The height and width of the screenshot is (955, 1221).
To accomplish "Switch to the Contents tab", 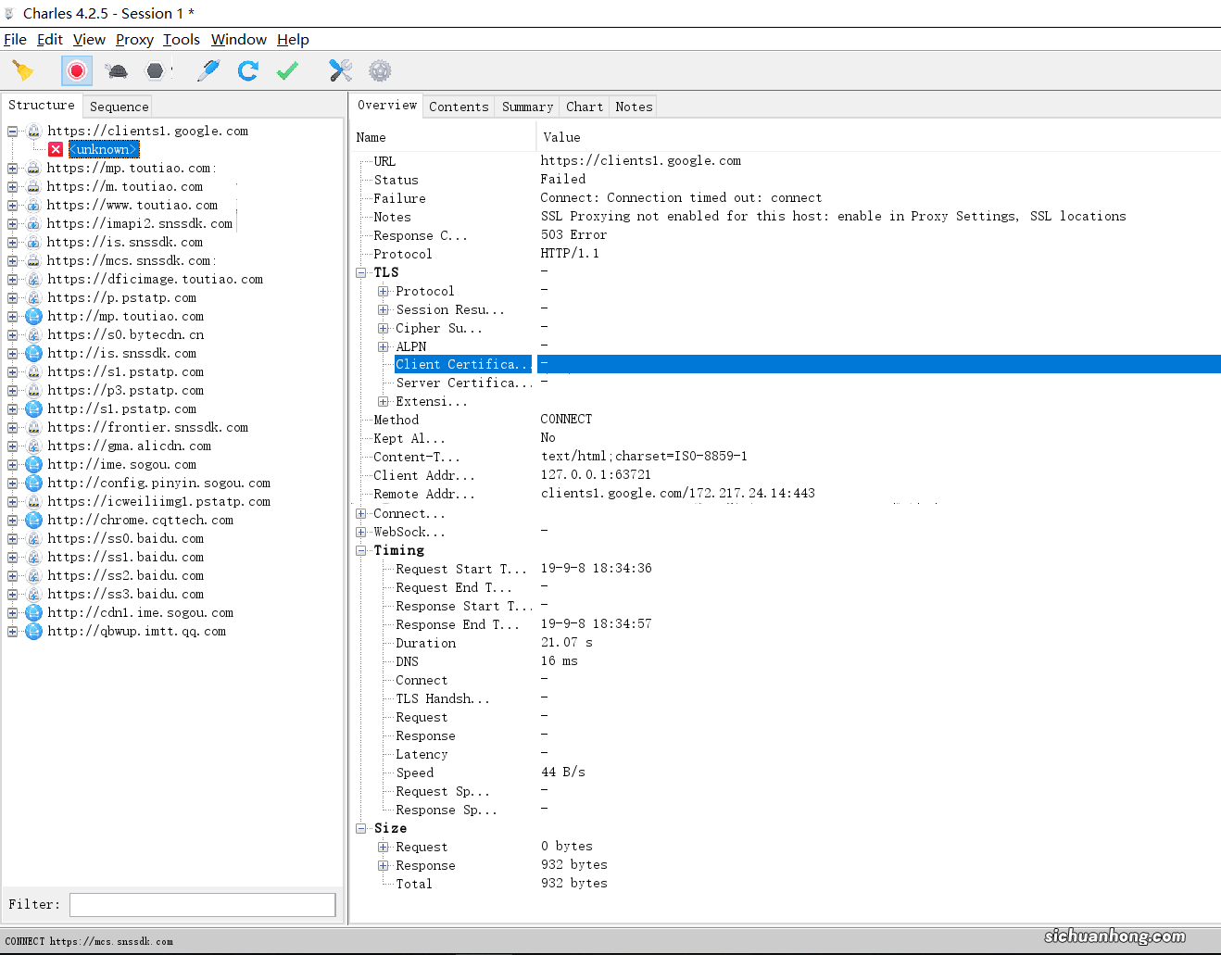I will [x=459, y=107].
